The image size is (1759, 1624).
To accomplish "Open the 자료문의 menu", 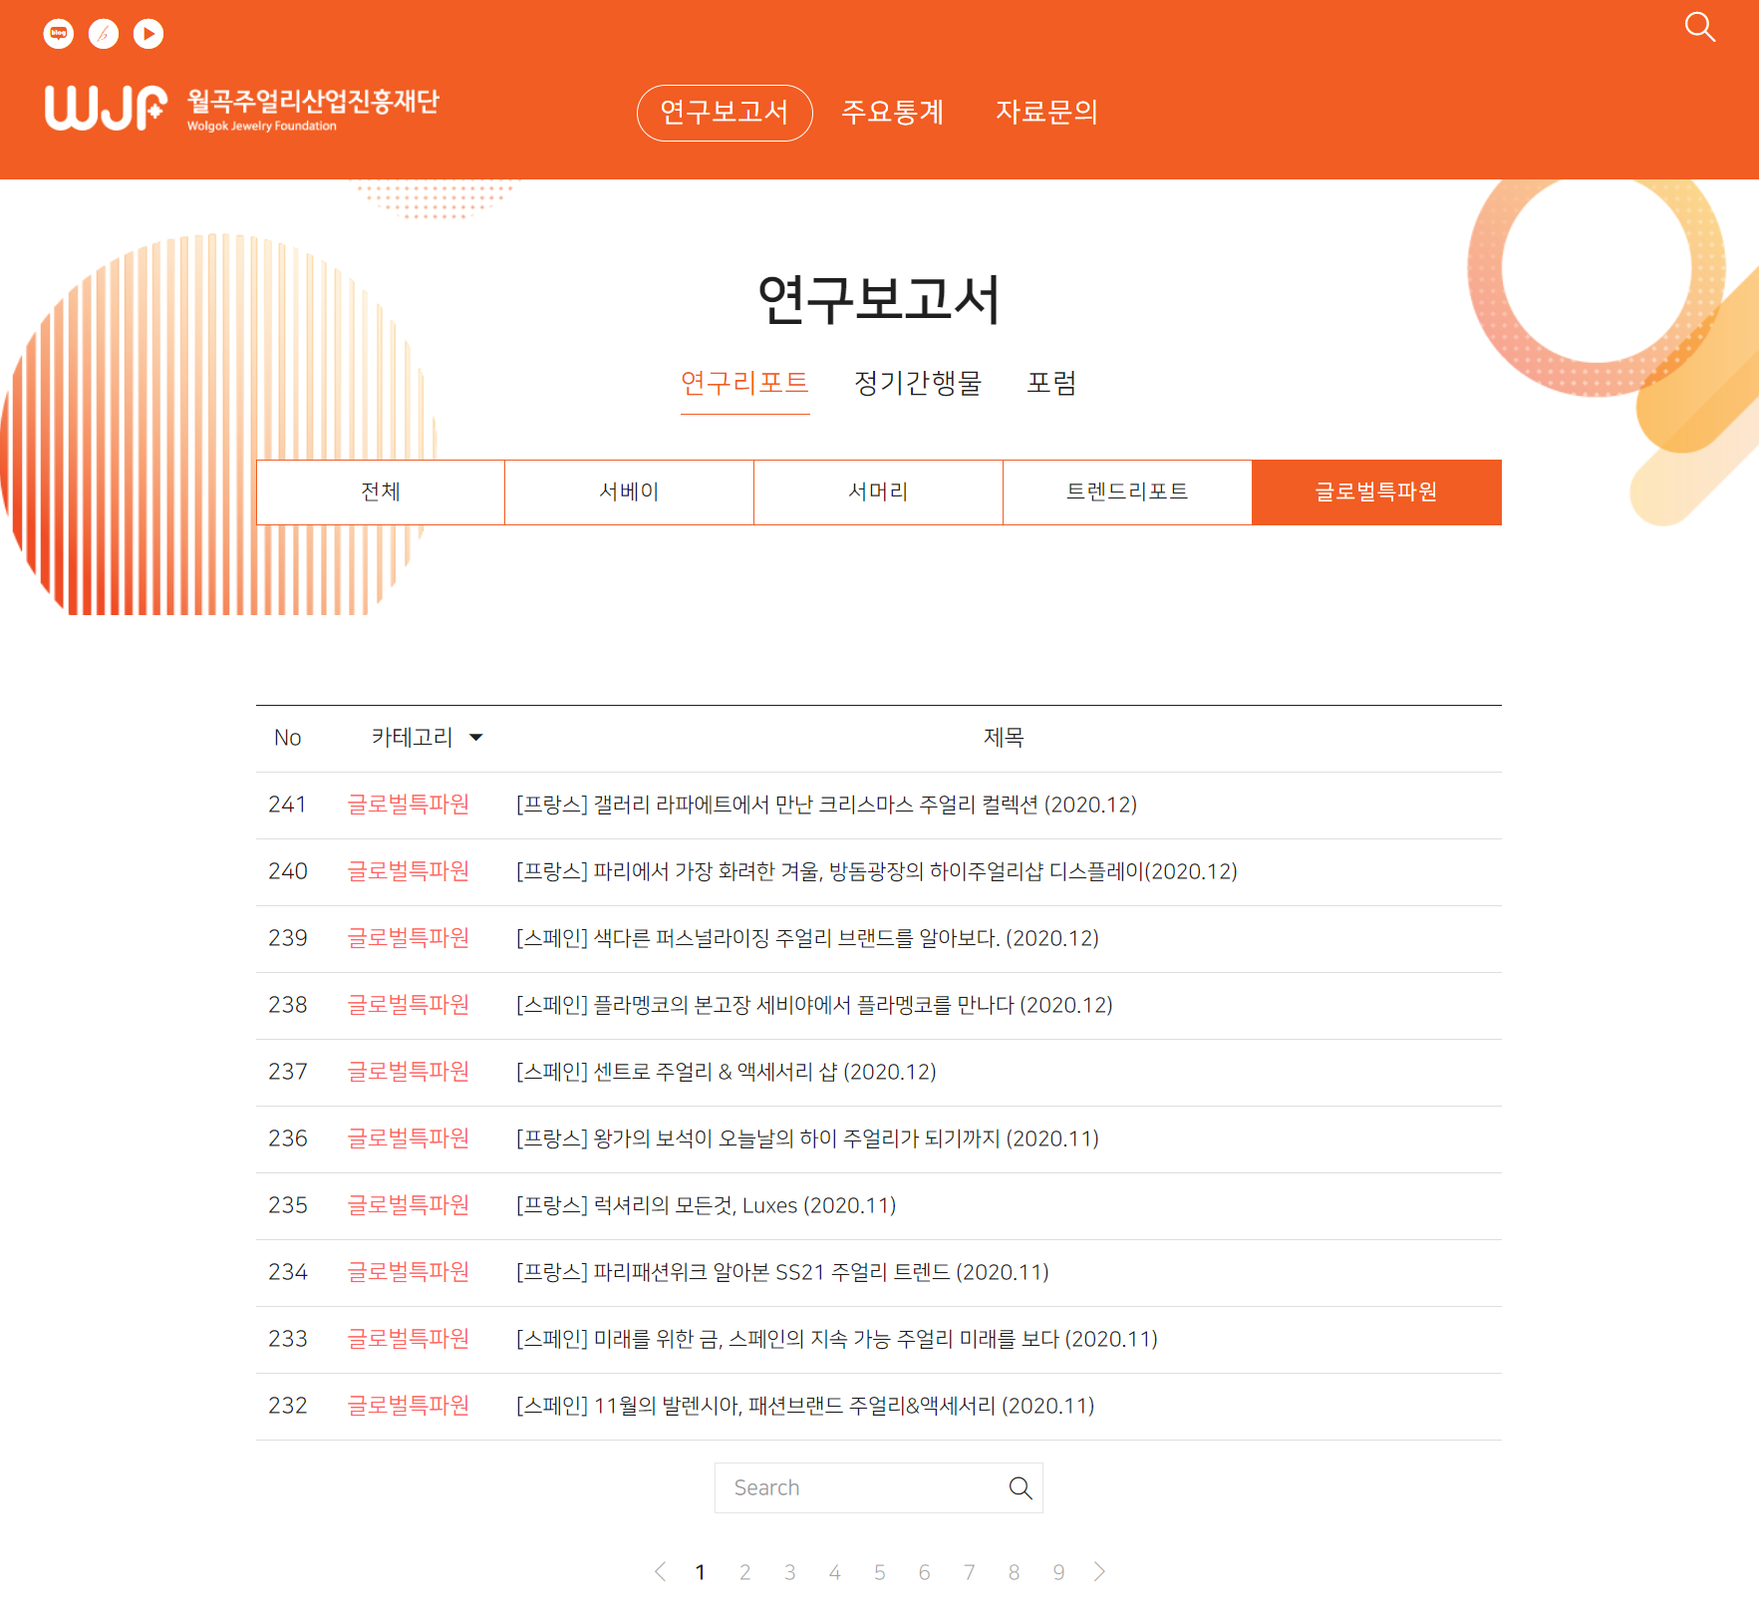I will click(x=1046, y=113).
